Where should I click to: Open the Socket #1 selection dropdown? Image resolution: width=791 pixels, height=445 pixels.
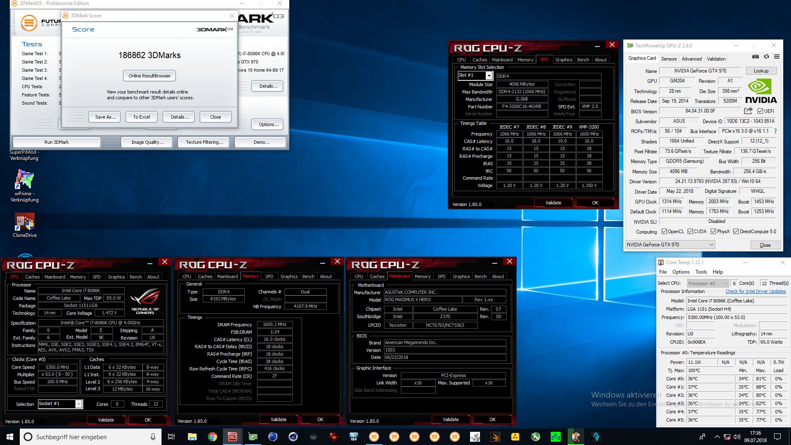[79, 404]
